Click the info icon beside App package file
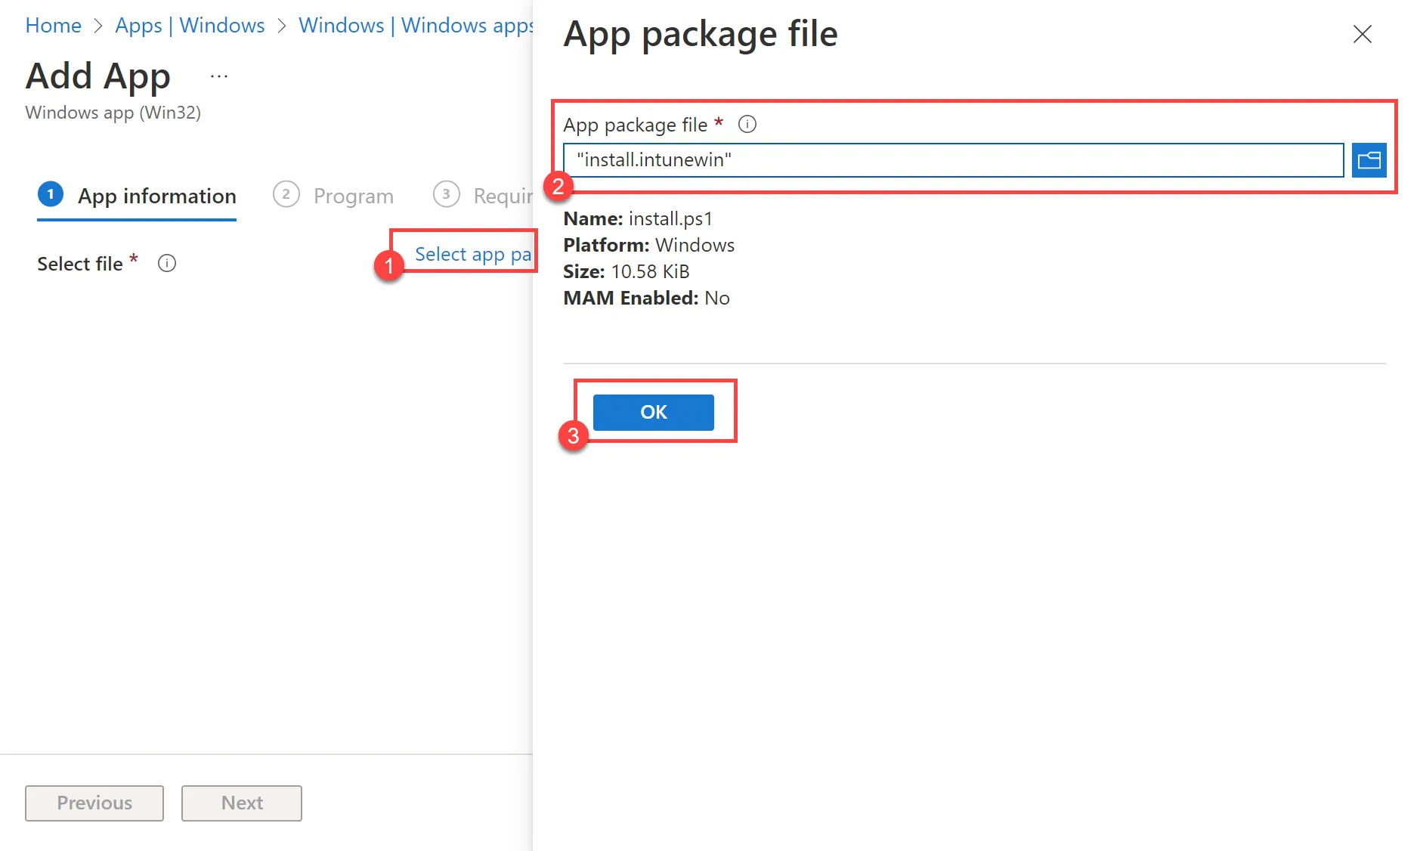 (x=747, y=124)
